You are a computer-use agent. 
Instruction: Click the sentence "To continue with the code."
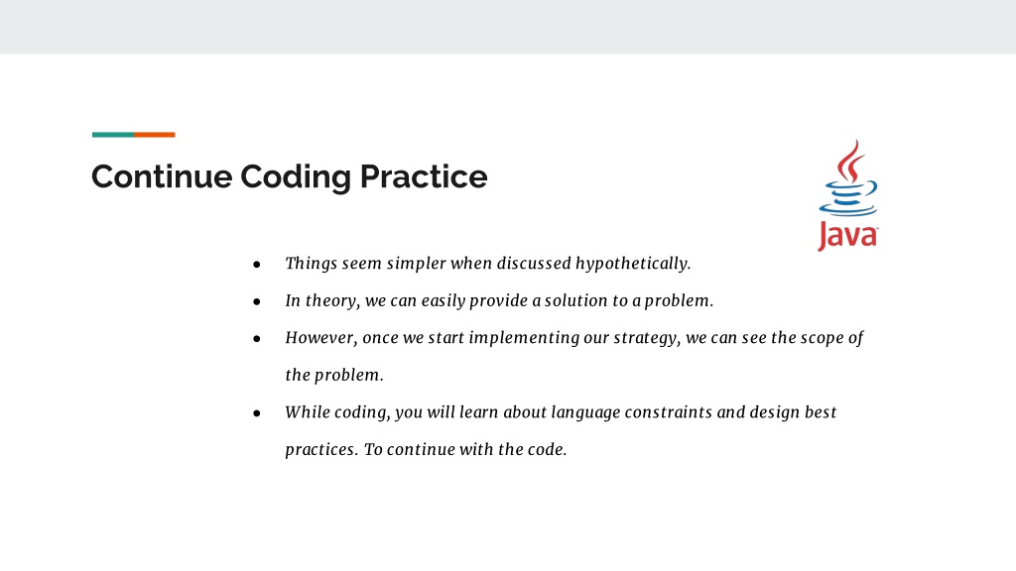[465, 449]
